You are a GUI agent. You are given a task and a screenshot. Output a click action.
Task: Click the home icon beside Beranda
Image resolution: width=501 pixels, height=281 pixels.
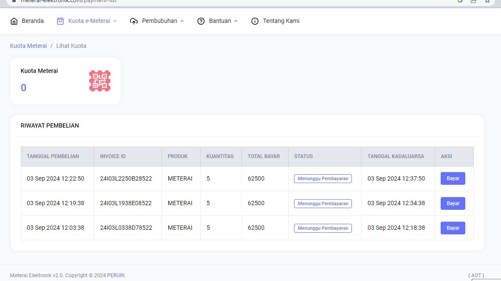14,21
